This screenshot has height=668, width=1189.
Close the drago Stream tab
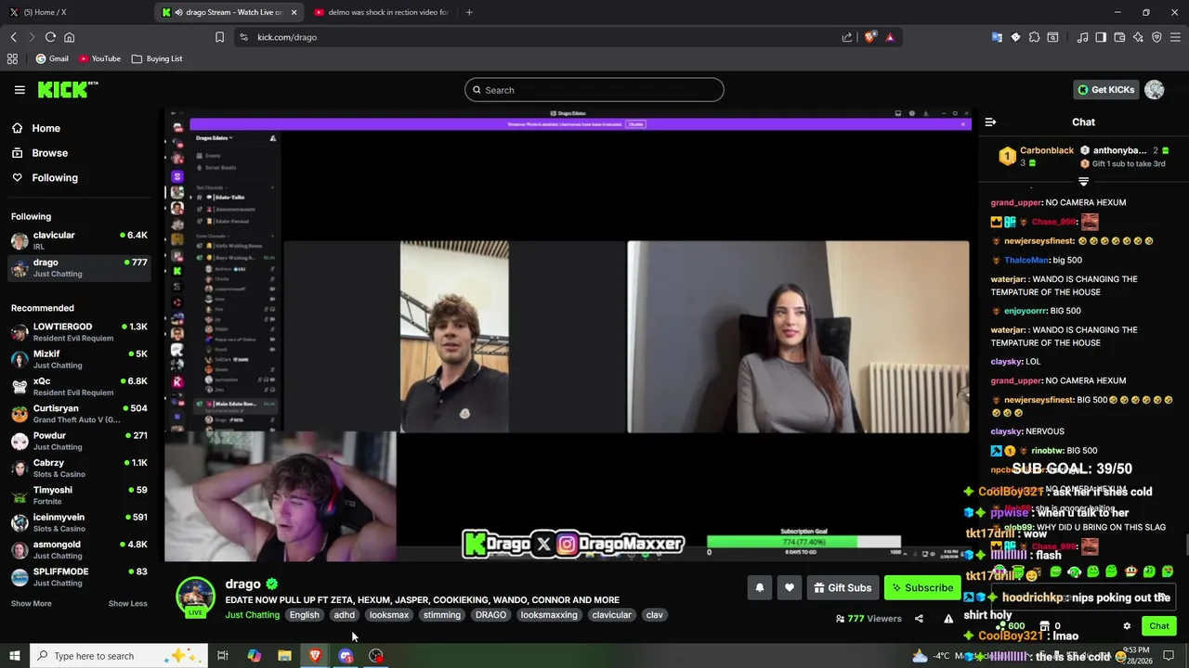point(294,12)
